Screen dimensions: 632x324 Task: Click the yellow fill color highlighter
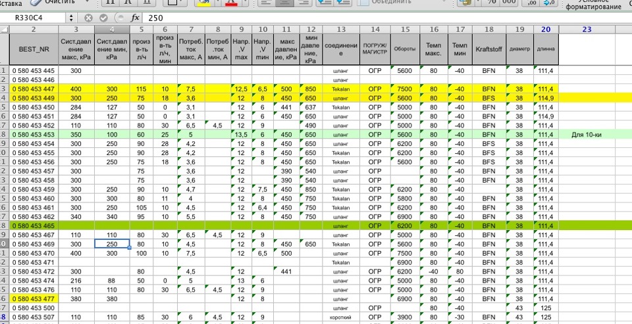205,3
